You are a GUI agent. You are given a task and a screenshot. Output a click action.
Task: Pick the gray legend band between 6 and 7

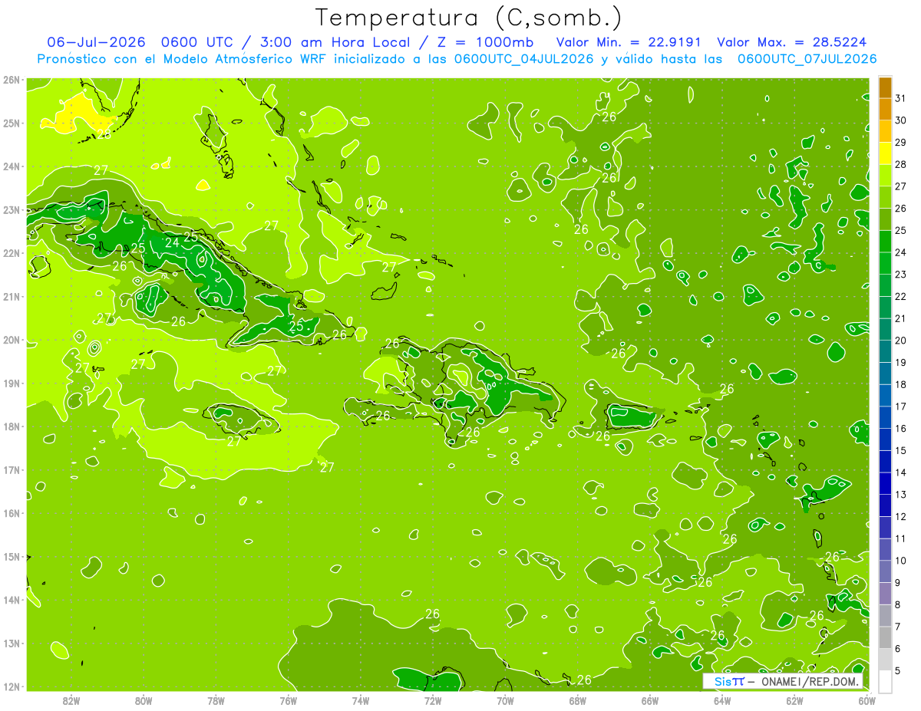pos(885,637)
